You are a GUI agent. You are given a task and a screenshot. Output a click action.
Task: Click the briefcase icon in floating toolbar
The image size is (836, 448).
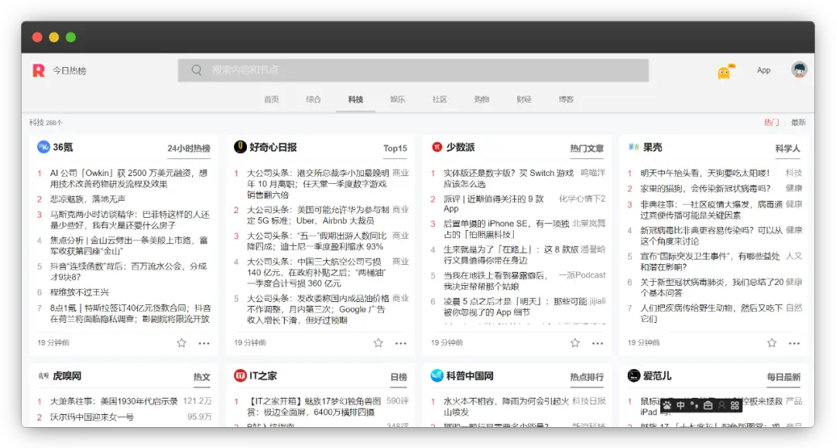click(x=708, y=406)
